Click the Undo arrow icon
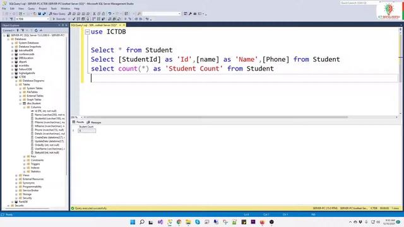This screenshot has width=404, height=227. point(110,14)
